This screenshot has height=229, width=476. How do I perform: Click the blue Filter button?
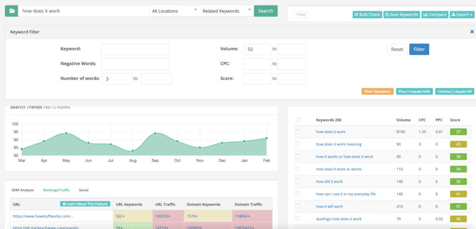tap(419, 49)
